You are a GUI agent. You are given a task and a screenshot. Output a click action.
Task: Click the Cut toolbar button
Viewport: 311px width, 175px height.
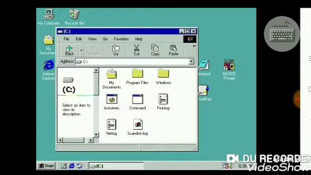pyautogui.click(x=137, y=51)
